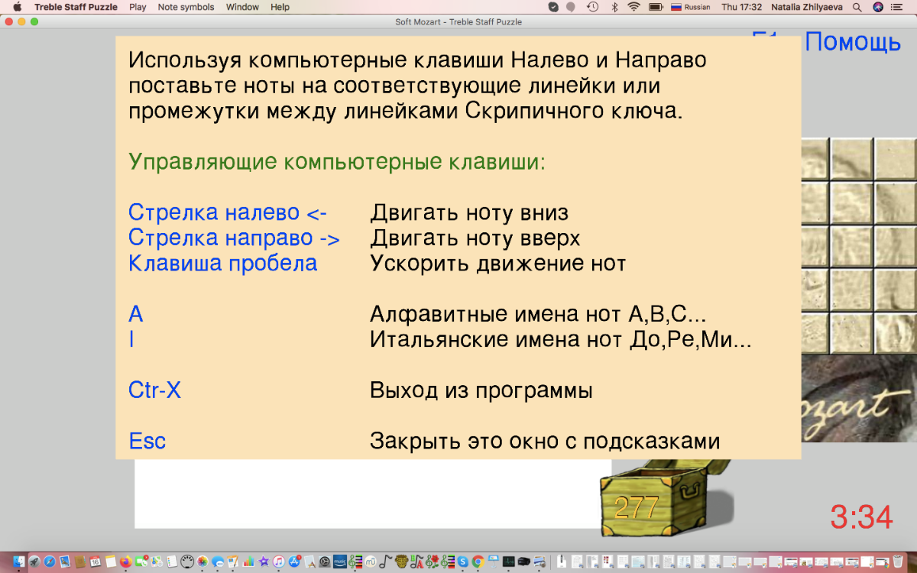
Task: Click the 'Стрелка направо ->' shortcut label
Action: tap(234, 238)
